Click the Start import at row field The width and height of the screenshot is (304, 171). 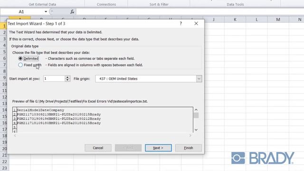pos(54,78)
